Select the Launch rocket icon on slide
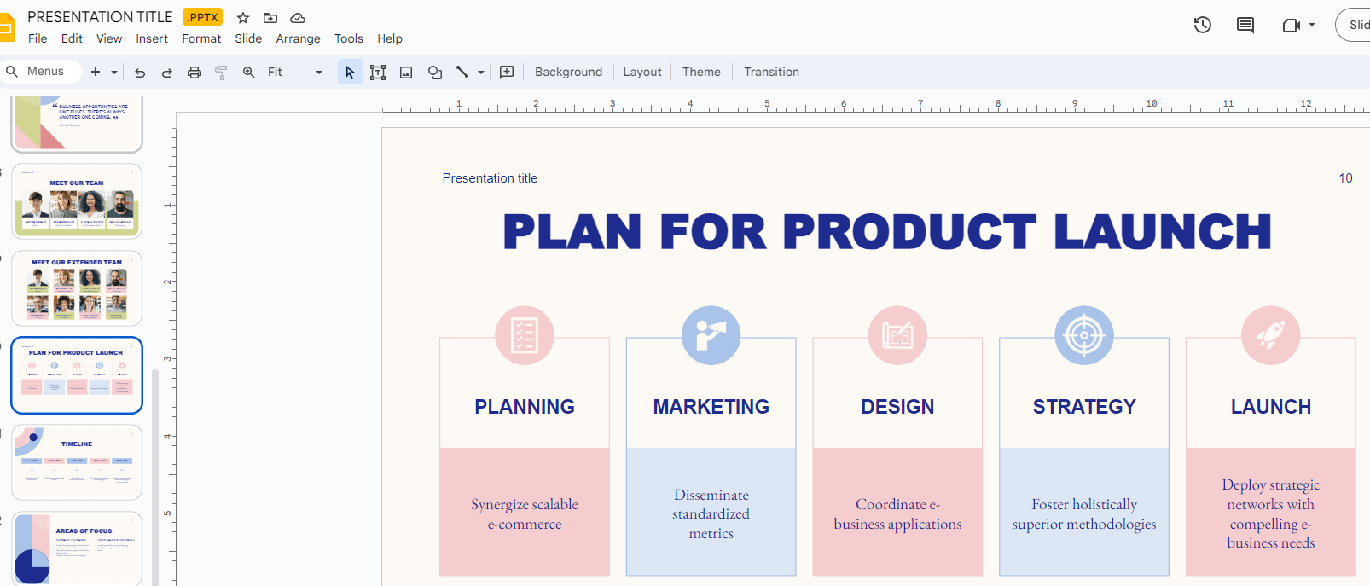 tap(1271, 335)
